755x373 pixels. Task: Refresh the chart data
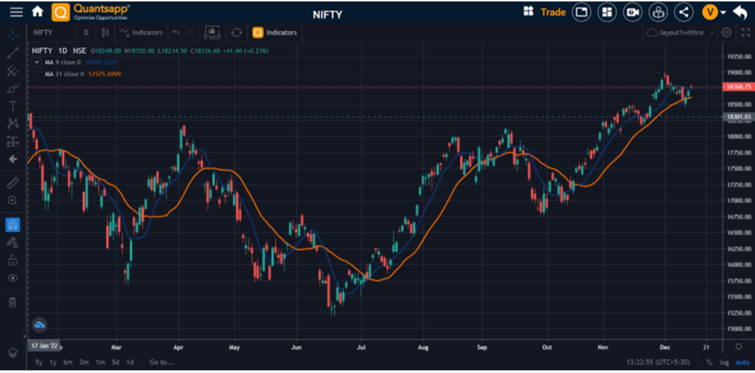236,33
